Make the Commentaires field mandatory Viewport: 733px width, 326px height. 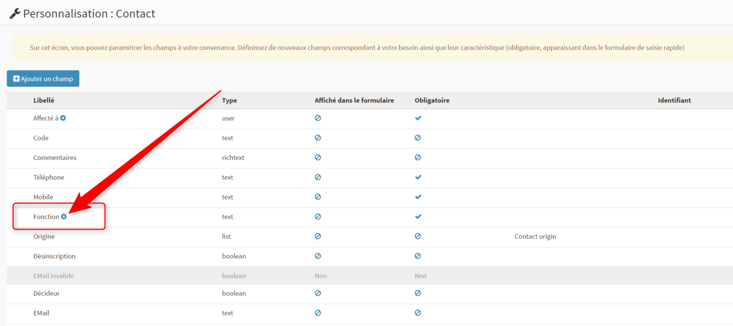418,158
